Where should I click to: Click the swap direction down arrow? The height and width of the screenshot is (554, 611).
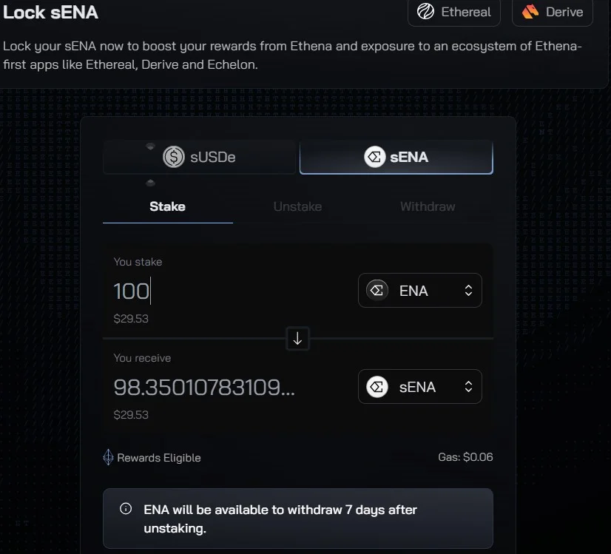297,339
